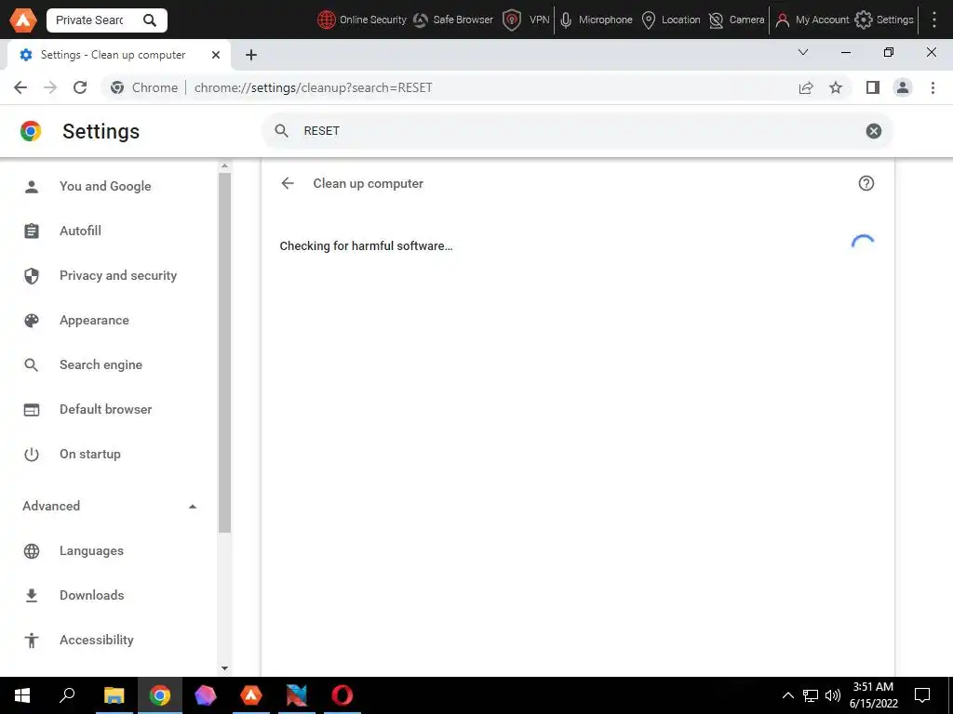Click the Microphone icon in top bar
Image resolution: width=953 pixels, height=714 pixels.
566,20
